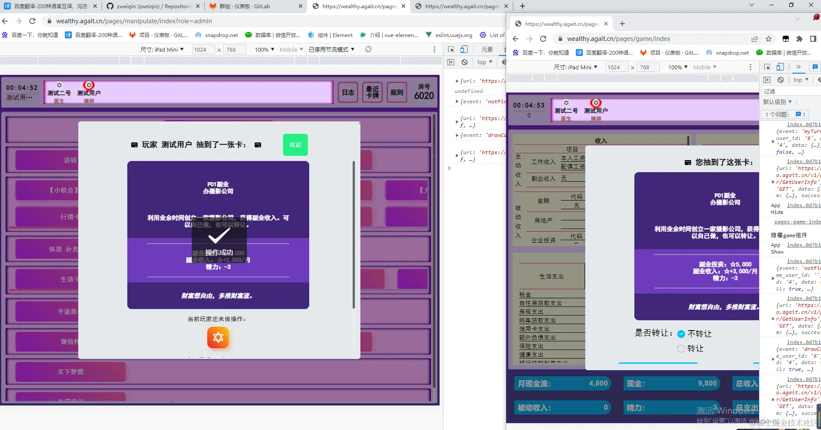Image resolution: width=821 pixels, height=430 pixels.
Task: Open the 100% zoom dropdown in the right window
Action: click(678, 67)
